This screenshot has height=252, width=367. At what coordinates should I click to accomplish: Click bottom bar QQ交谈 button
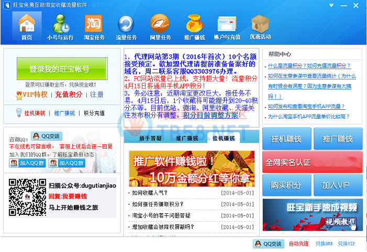coord(269,244)
